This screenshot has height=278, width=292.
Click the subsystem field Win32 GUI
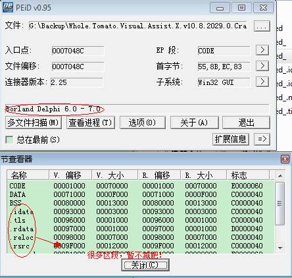(x=224, y=82)
